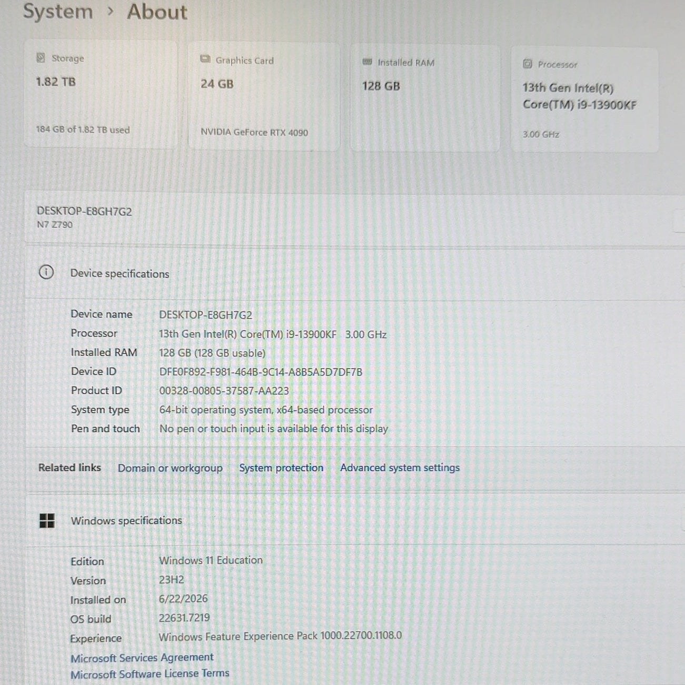Select '64-bit operating system' value

point(266,410)
